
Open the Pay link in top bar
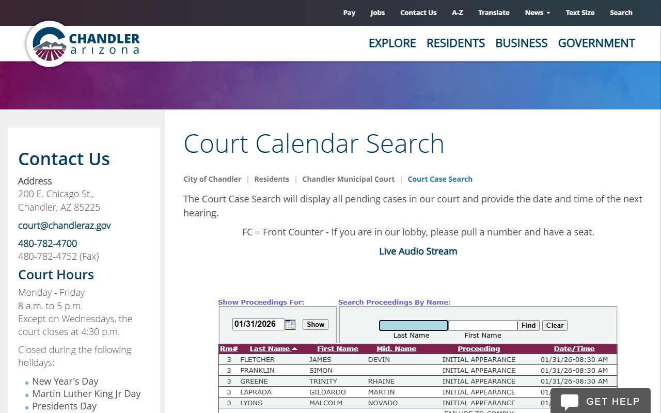[x=349, y=13]
